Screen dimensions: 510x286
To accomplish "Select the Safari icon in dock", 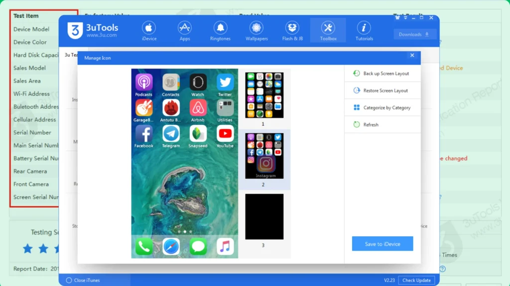I will [x=171, y=246].
